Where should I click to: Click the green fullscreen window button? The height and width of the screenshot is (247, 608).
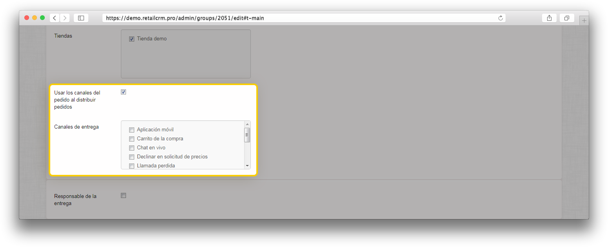point(42,18)
